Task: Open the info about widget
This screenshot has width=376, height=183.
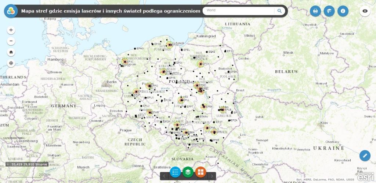Action: pos(343,11)
